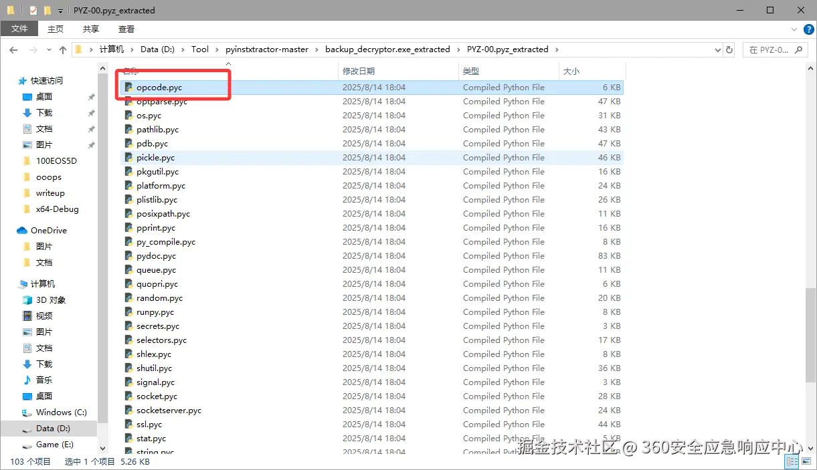
Task: Click the platform.pyc file icon
Action: pos(128,186)
